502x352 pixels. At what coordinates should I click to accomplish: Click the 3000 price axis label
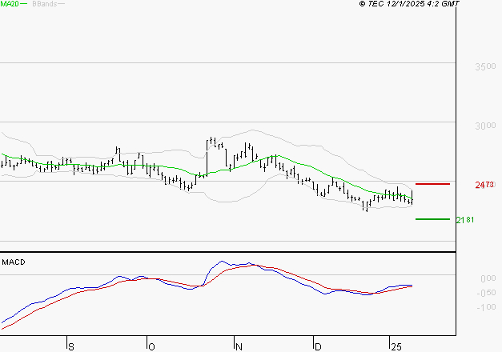coord(485,126)
